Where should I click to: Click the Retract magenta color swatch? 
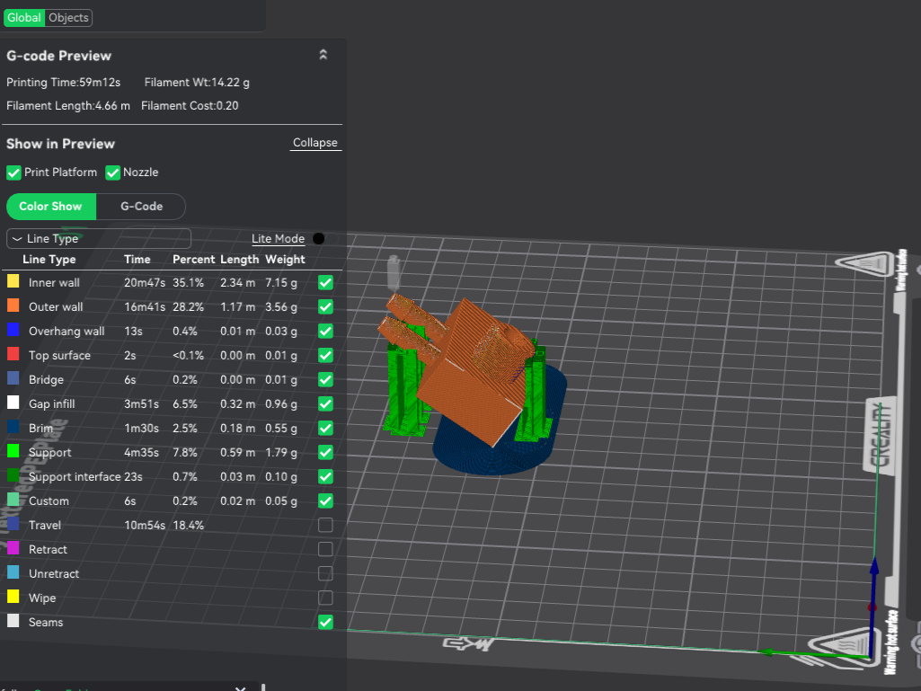coord(13,548)
